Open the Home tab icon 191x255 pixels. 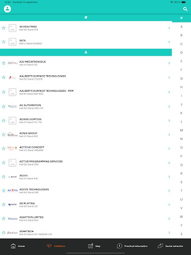[13, 246]
